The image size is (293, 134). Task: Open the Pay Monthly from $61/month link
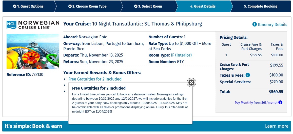pos(256,102)
